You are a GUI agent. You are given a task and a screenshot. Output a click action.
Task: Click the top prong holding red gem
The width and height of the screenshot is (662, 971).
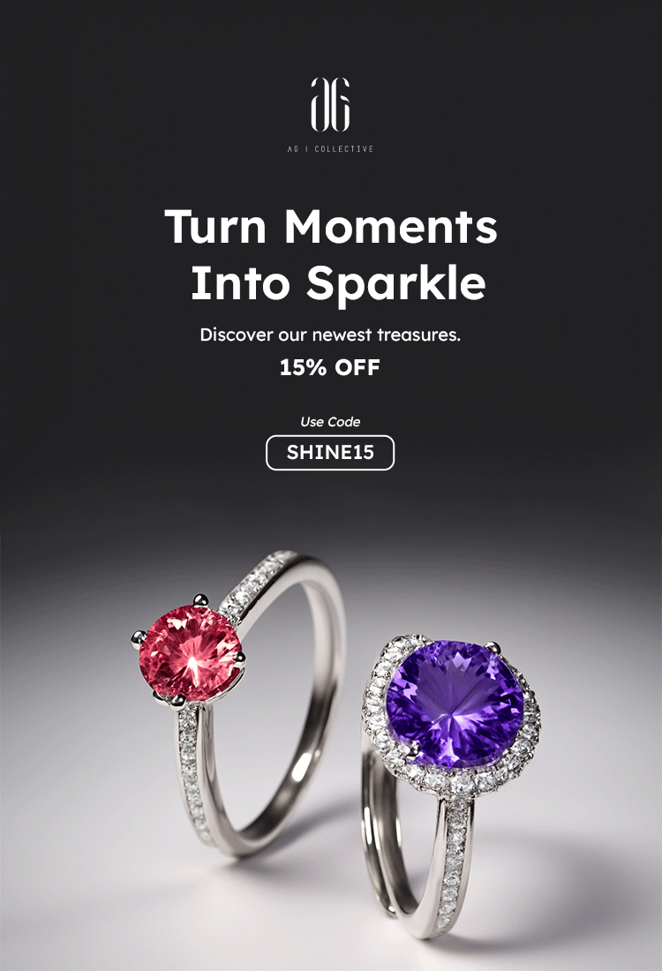199,599
